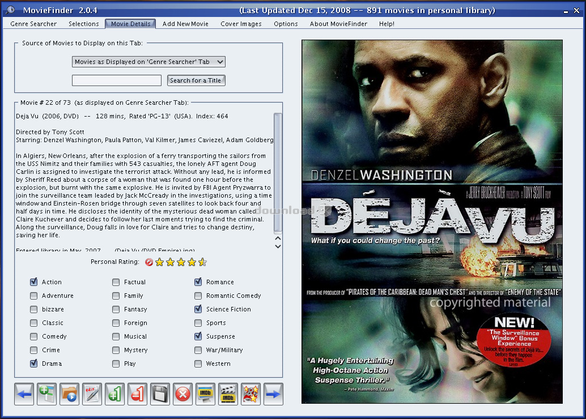Uncheck the Suspense genre checkbox
The image size is (586, 419).
(198, 336)
